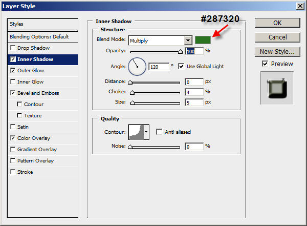Uncheck the Outer Glow checkbox
This screenshot has width=307, height=226.
(x=13, y=70)
